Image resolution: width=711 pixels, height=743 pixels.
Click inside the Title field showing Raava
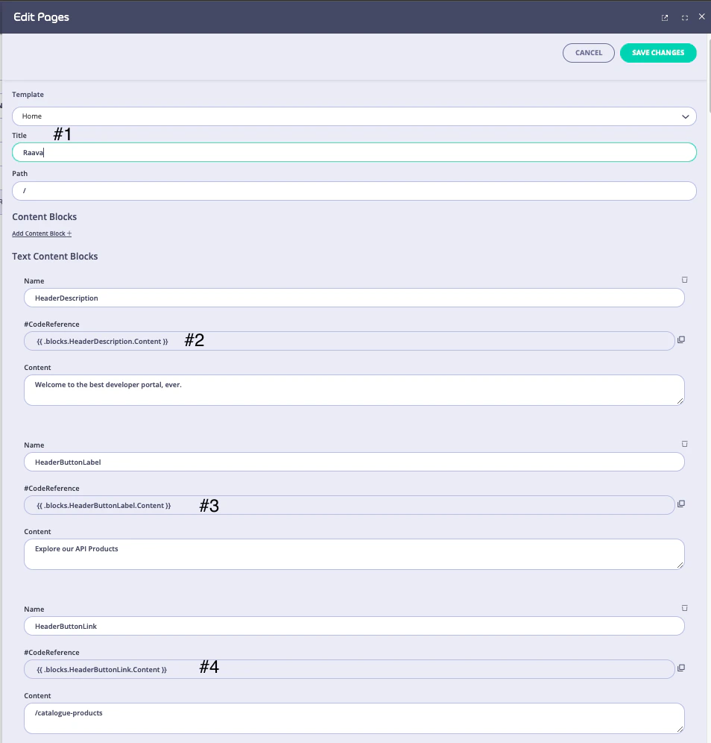click(x=354, y=152)
